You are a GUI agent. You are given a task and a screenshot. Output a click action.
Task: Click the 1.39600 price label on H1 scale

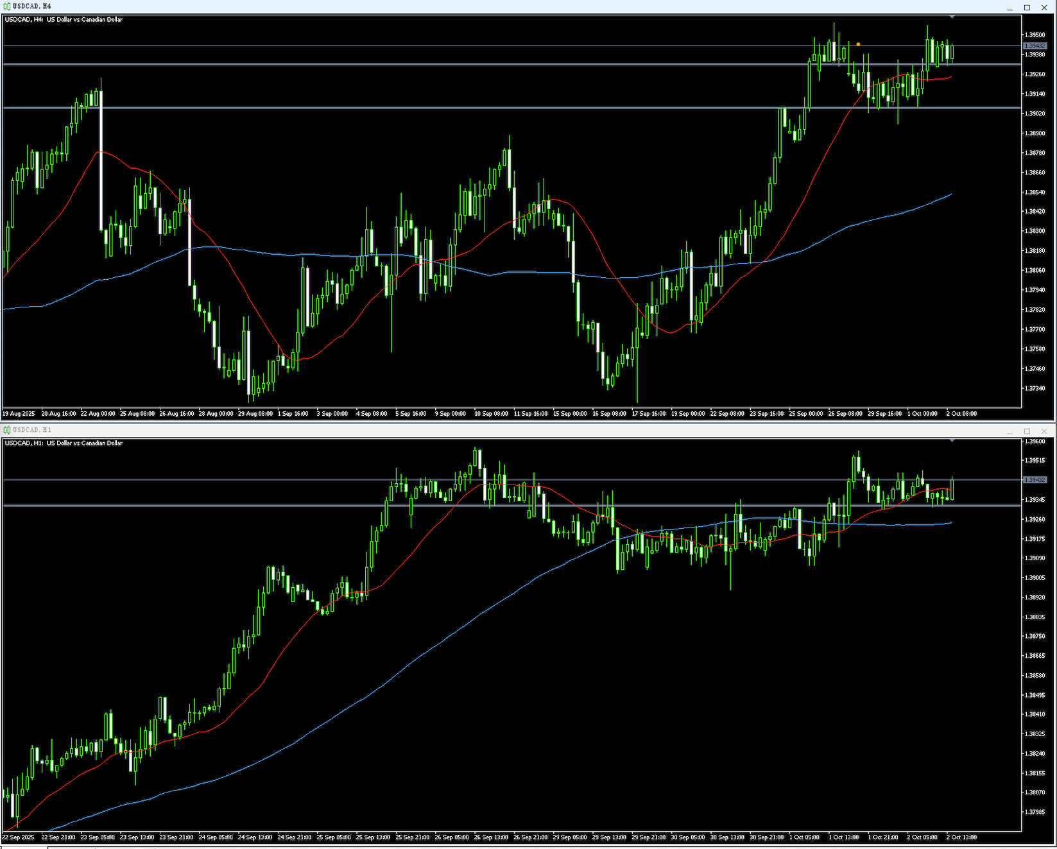click(1035, 442)
